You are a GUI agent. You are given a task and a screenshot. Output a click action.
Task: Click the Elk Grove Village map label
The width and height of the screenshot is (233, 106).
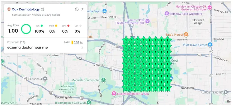(x=198, y=21)
